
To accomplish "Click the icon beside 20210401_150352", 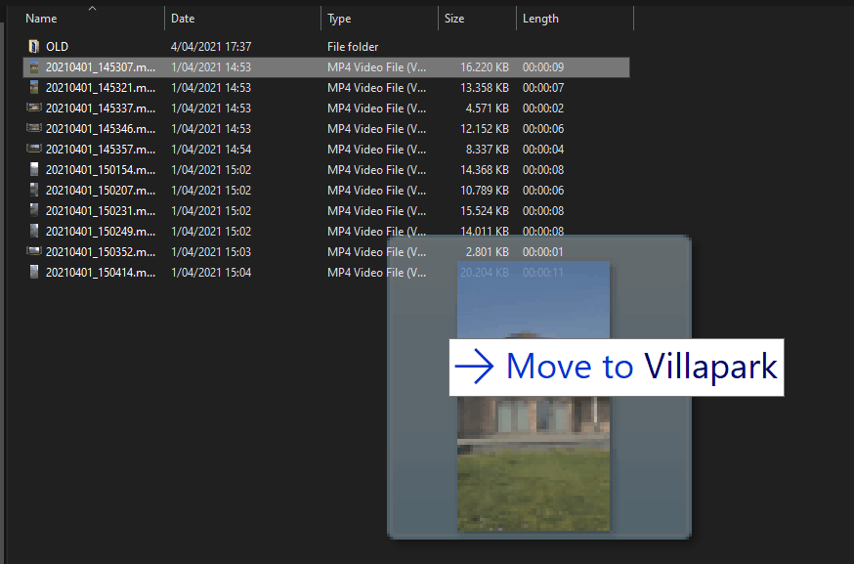I will point(34,251).
